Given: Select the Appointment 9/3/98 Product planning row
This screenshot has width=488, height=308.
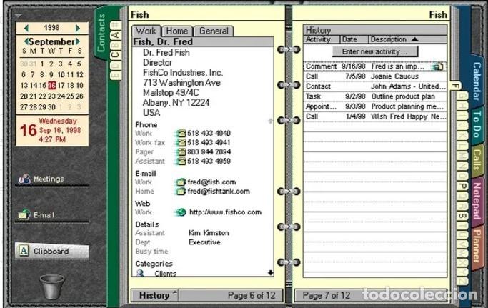Looking at the screenshot, I should [375, 106].
